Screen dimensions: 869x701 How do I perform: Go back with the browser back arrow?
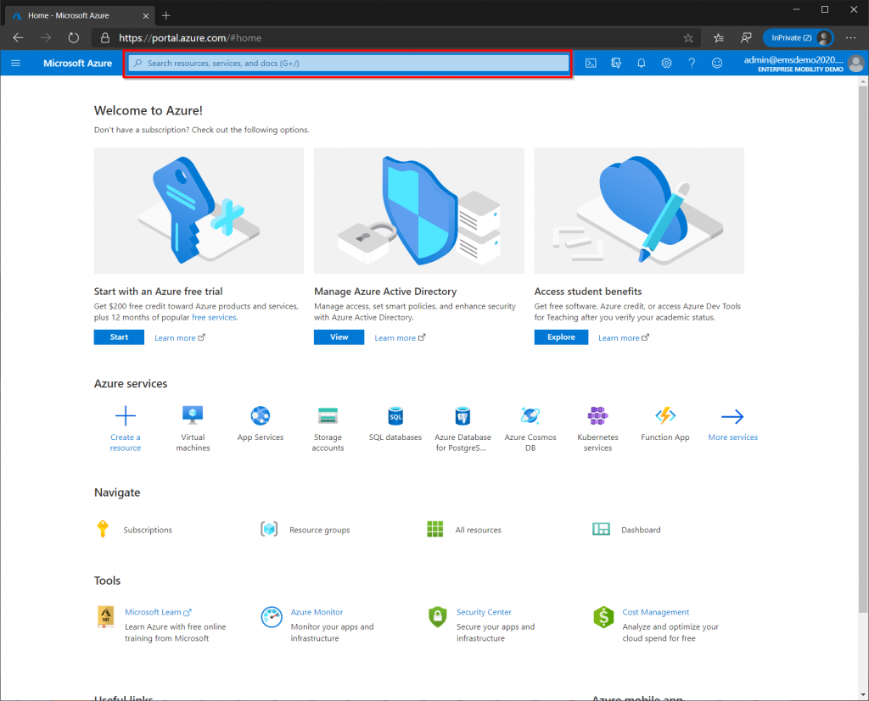(x=19, y=38)
